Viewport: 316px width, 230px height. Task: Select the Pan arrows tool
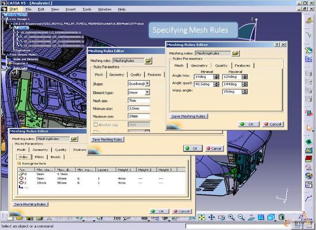click(x=211, y=217)
